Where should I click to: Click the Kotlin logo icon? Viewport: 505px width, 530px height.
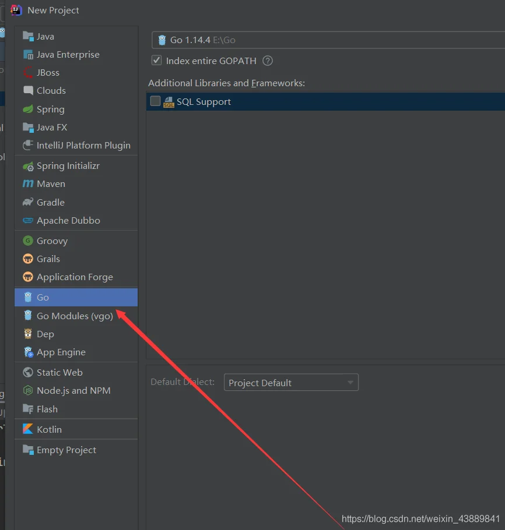click(x=28, y=429)
